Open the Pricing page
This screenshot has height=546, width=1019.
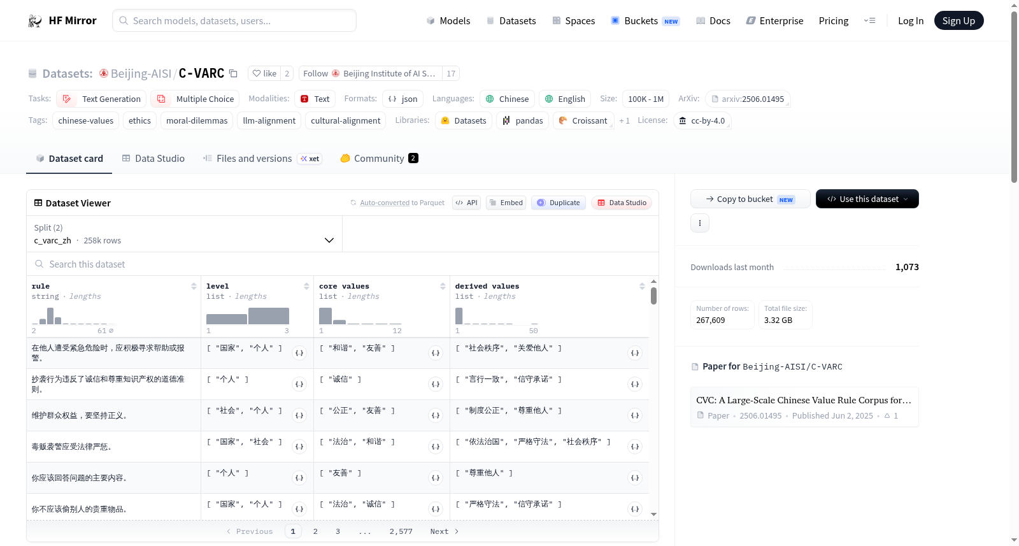tap(834, 21)
